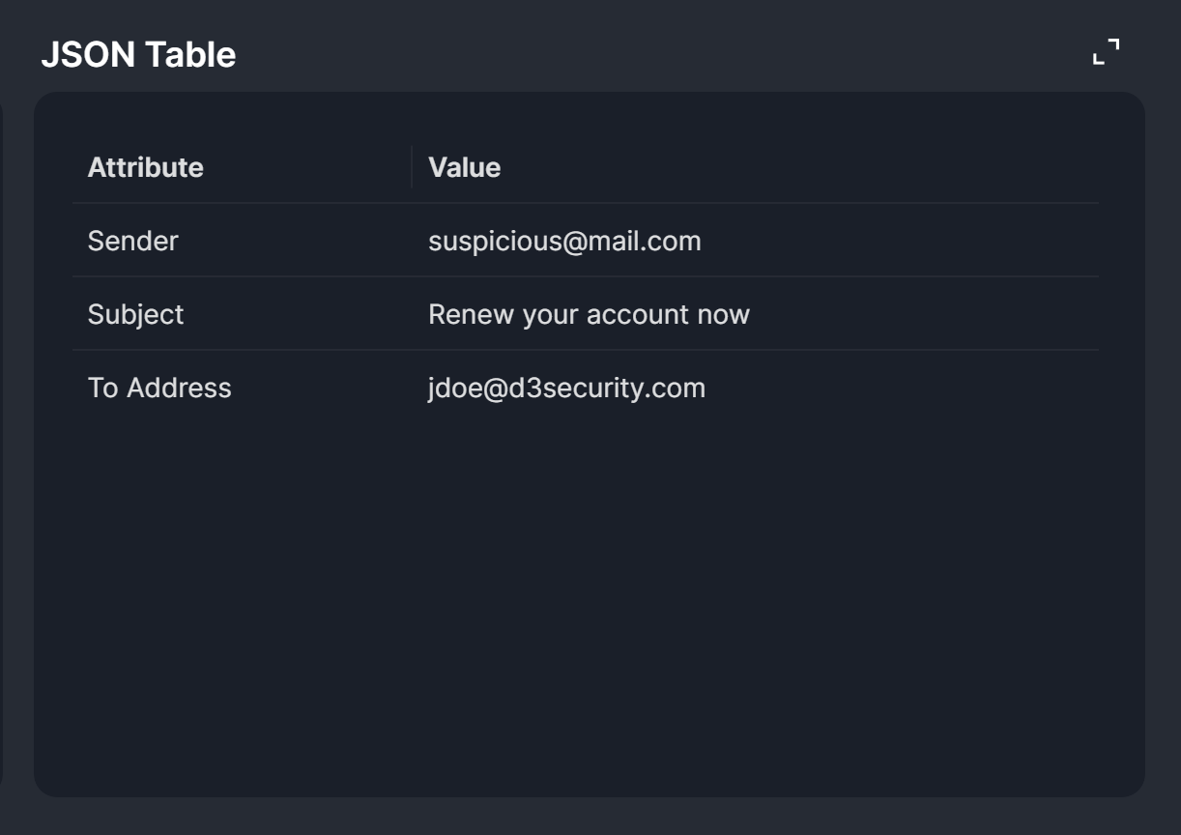Click the word account in Subject value
1181x835 pixels.
coord(638,314)
